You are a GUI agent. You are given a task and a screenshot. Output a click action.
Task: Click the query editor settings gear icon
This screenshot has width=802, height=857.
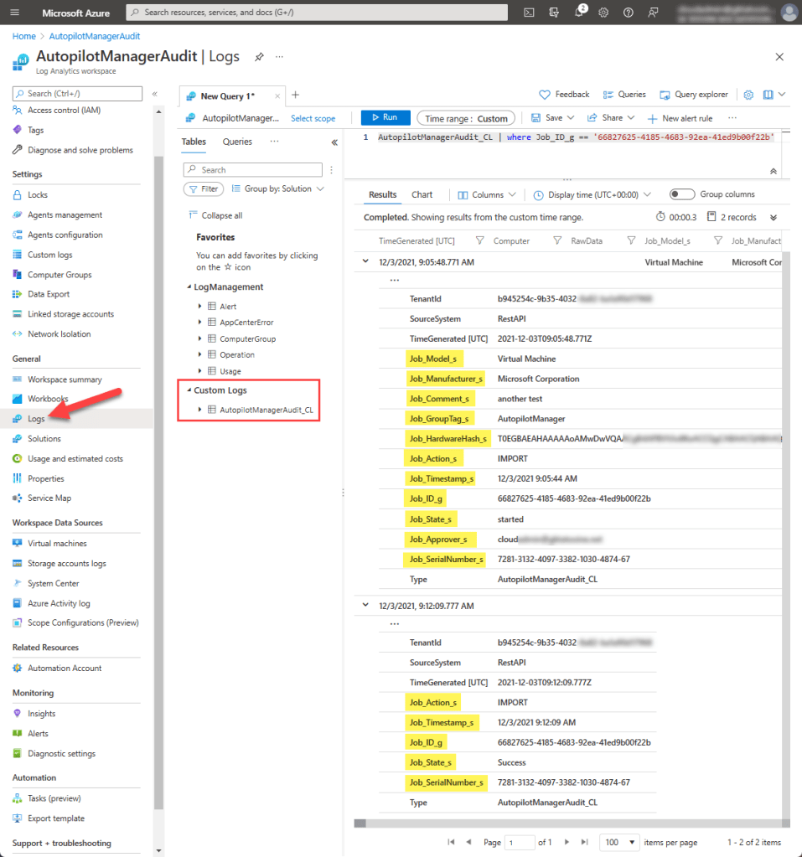pos(748,96)
